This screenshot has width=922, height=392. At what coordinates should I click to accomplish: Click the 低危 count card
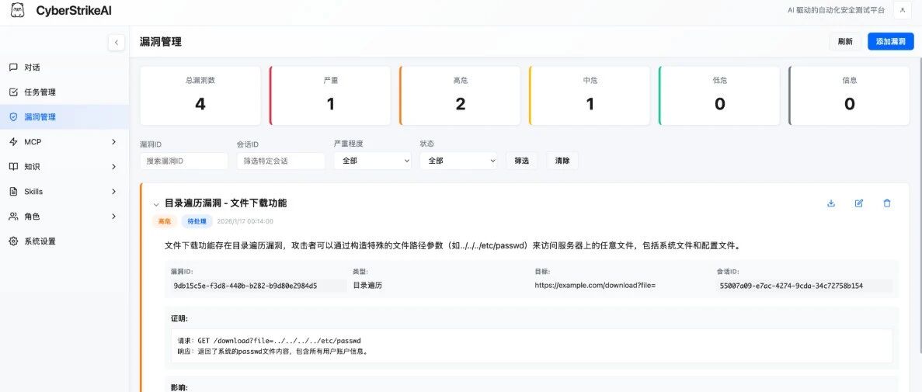pyautogui.click(x=720, y=95)
